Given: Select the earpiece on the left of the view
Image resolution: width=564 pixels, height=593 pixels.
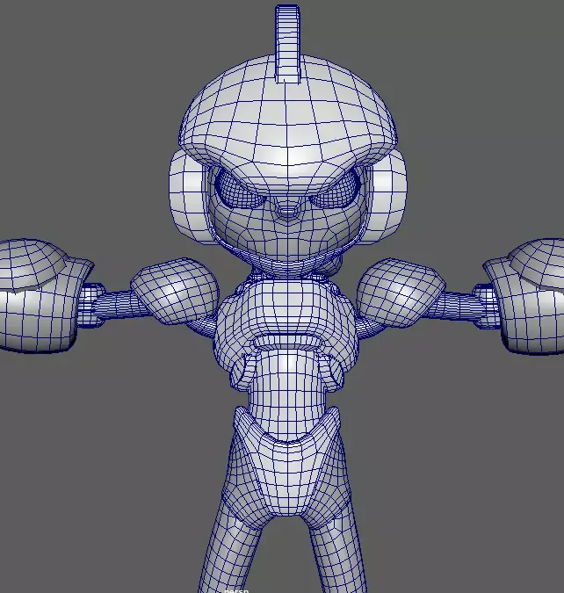Looking at the screenshot, I should pos(188,196).
